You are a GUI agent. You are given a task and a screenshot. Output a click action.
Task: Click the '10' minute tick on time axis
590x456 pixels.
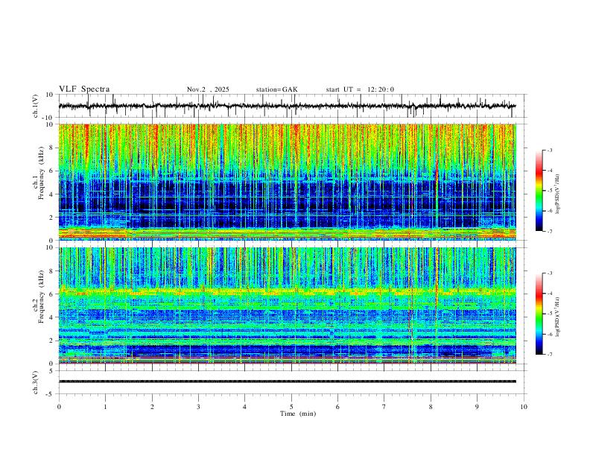tap(524, 407)
